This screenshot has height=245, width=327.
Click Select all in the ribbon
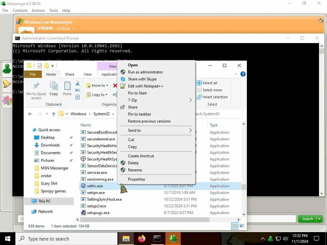(207, 83)
